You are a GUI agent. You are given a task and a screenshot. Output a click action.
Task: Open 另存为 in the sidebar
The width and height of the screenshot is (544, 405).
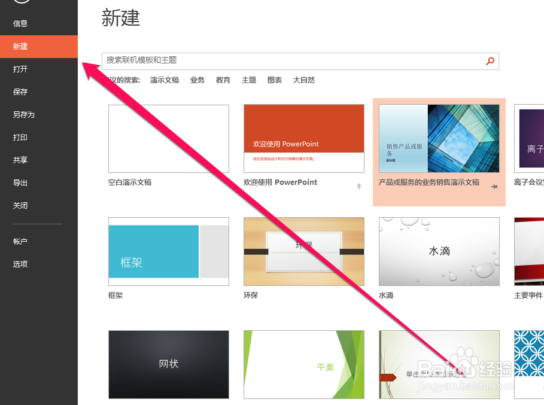tap(23, 114)
